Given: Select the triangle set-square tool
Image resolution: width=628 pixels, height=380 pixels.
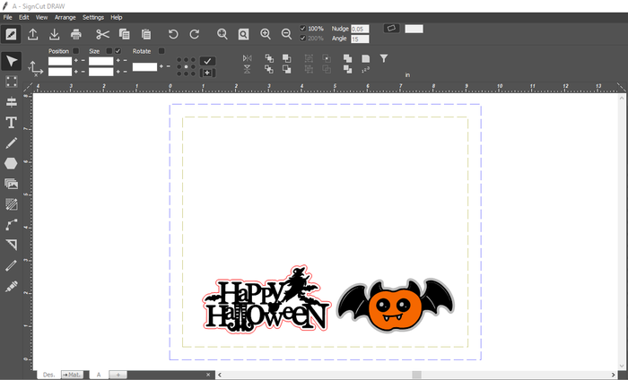Looking at the screenshot, I should point(11,245).
